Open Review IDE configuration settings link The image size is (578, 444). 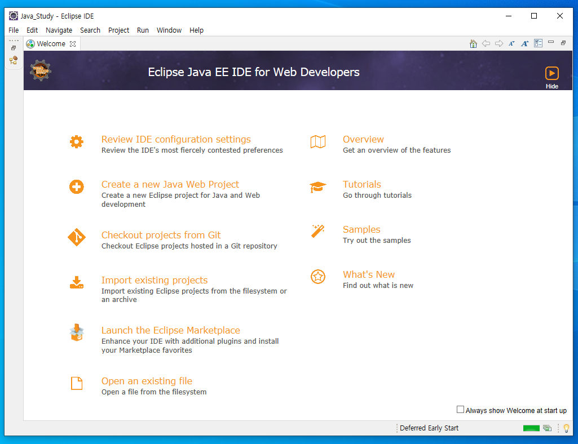pos(176,139)
